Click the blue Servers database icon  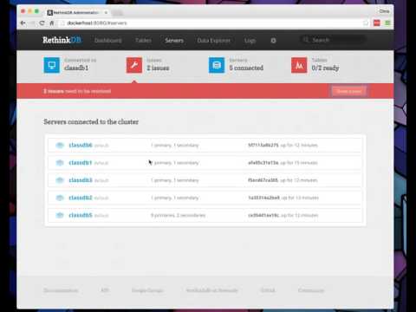(x=217, y=65)
